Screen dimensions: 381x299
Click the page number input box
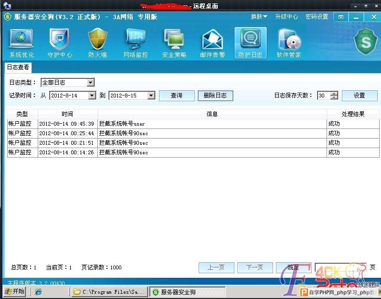340,267
